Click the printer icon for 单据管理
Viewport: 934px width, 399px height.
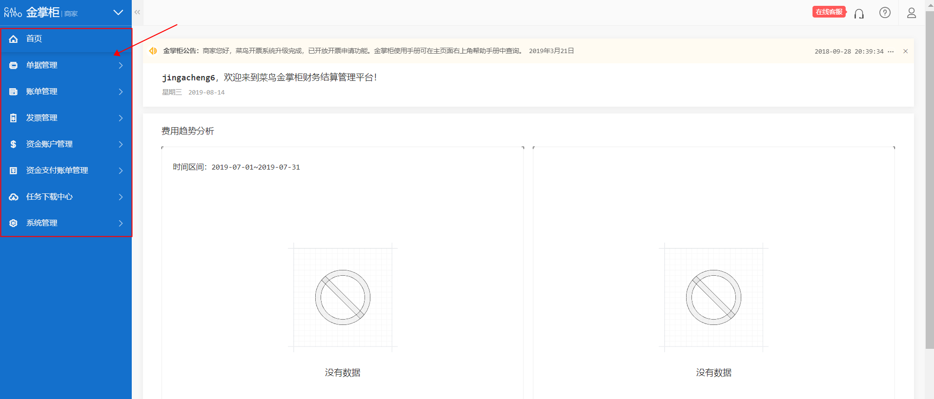13,65
